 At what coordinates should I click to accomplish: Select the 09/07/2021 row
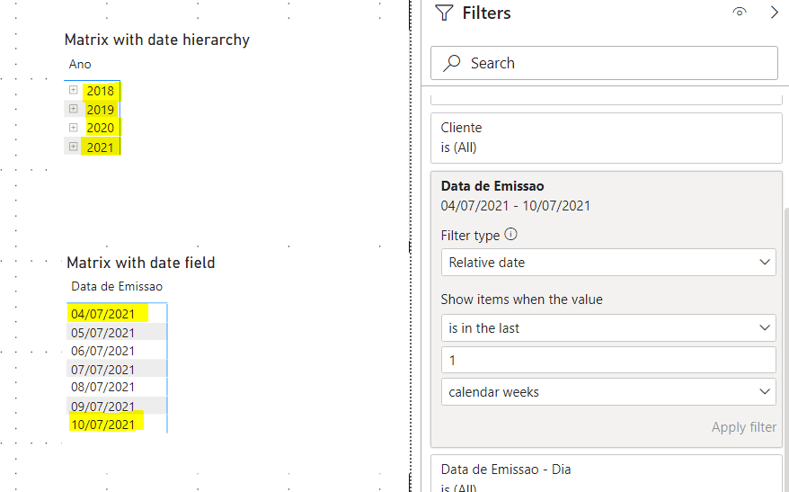tap(117, 406)
